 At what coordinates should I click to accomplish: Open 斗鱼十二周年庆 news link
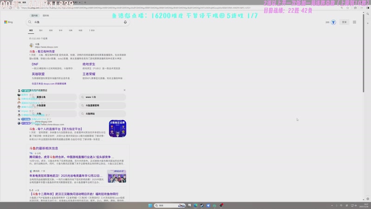74,194
